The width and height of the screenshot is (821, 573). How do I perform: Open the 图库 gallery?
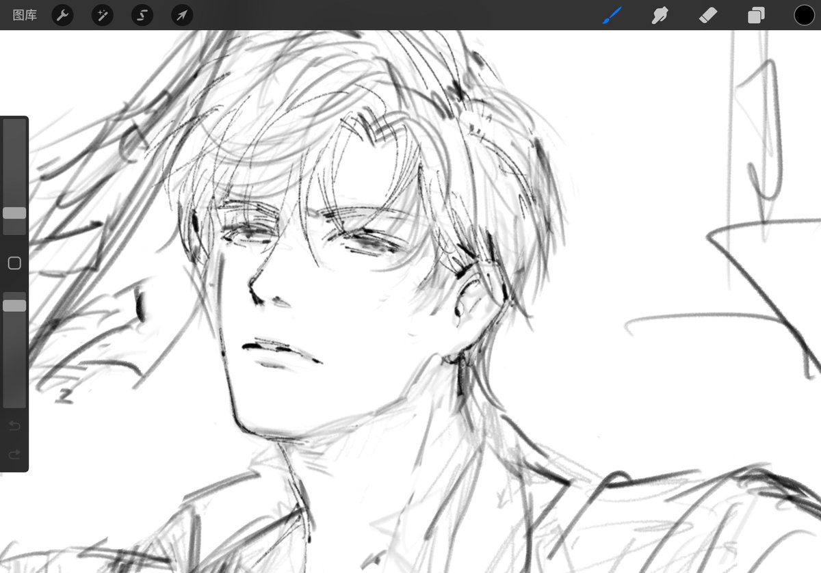25,15
